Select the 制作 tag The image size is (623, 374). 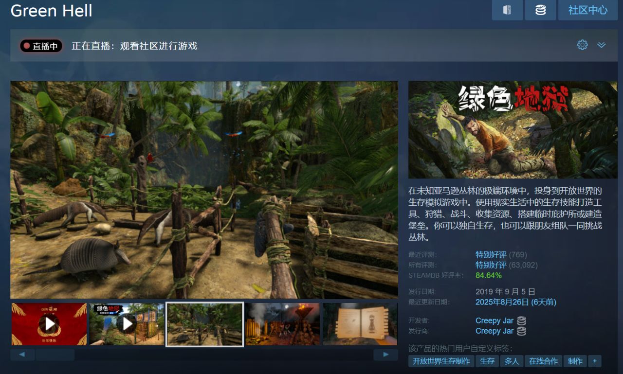575,361
